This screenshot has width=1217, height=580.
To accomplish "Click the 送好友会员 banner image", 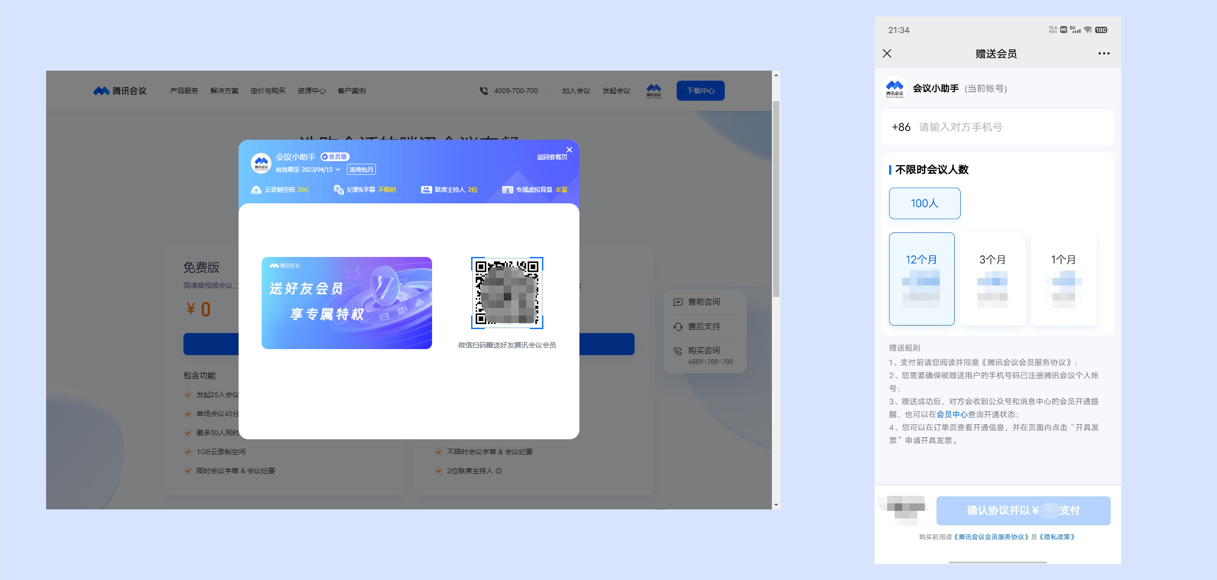I will pyautogui.click(x=347, y=303).
